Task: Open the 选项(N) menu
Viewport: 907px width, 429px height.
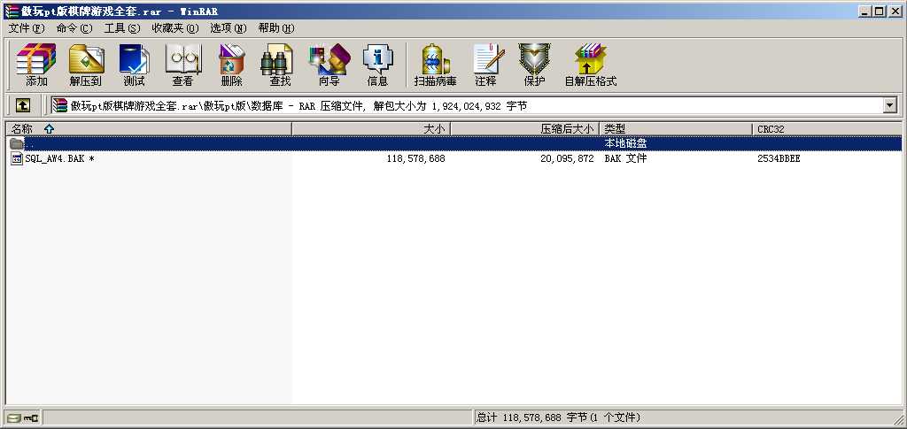Action: coord(229,28)
